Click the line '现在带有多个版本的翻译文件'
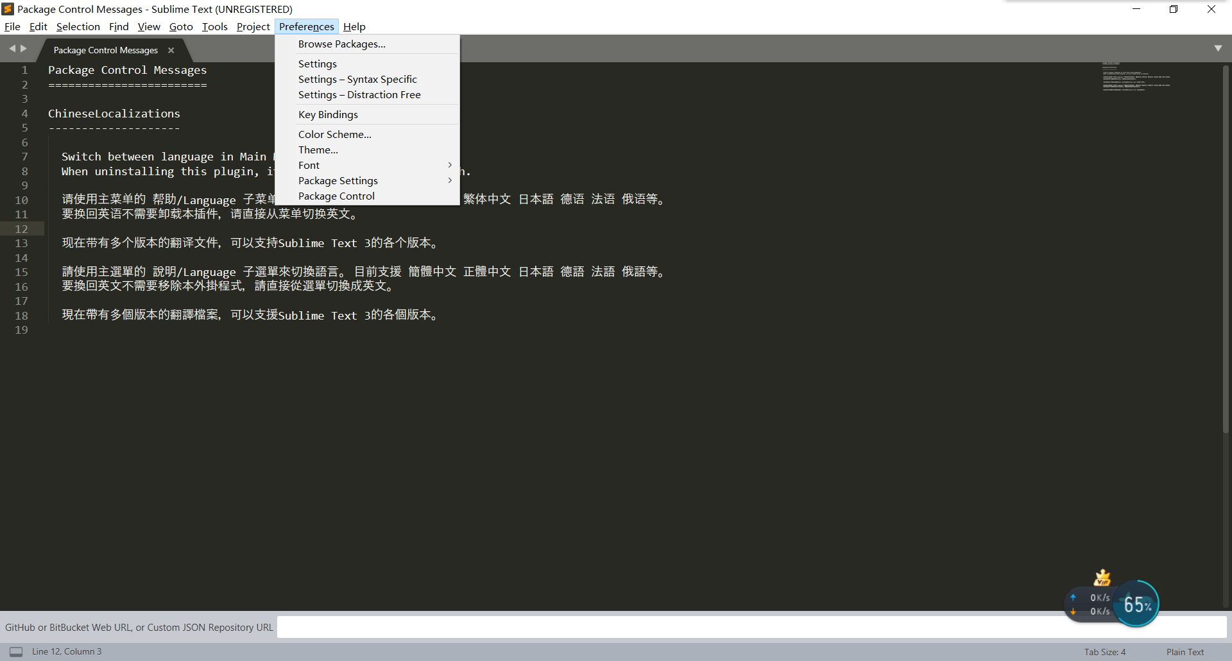Image resolution: width=1232 pixels, height=661 pixels. click(250, 243)
